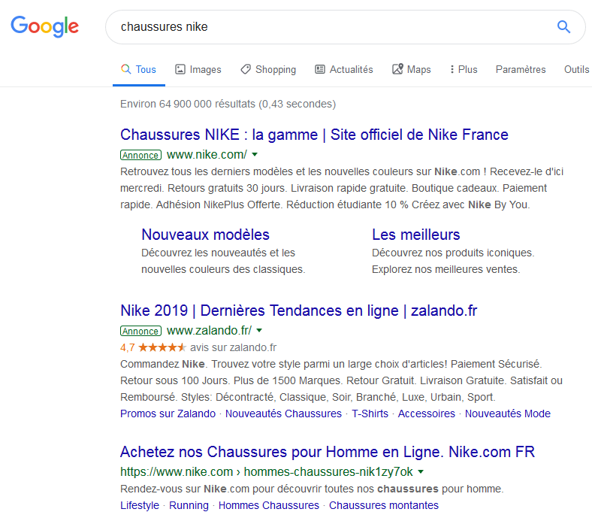Click the Maps tab pin icon

(397, 69)
